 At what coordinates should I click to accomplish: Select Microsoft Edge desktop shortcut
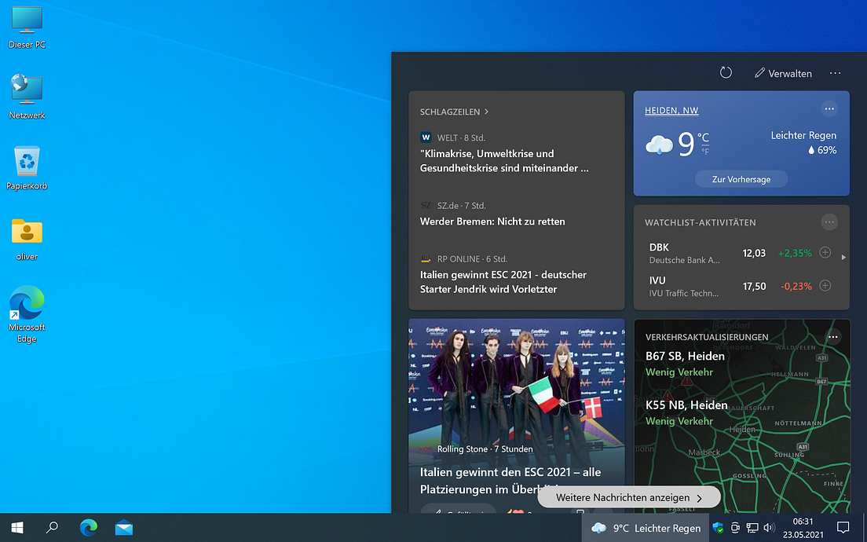[27, 314]
